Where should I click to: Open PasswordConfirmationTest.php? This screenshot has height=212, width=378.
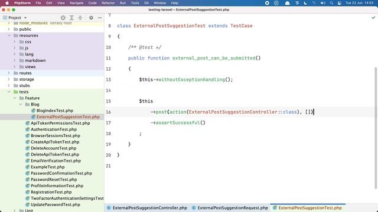coord(61,173)
